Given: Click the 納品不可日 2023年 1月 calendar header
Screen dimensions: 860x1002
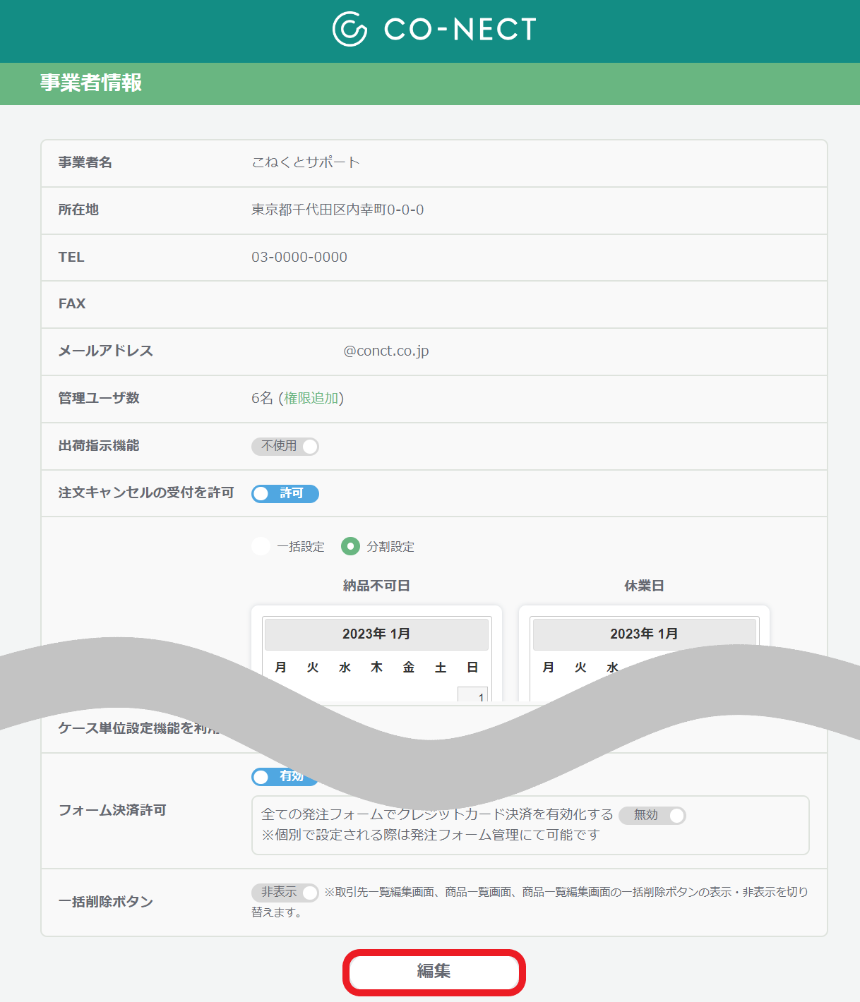Looking at the screenshot, I should [376, 634].
